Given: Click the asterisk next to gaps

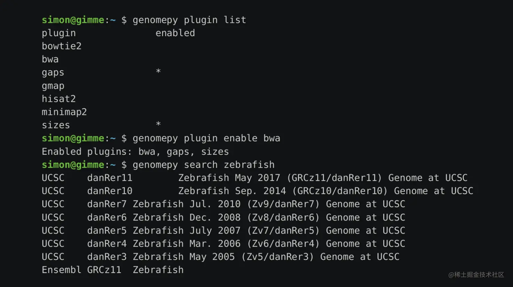Looking at the screenshot, I should (158, 71).
